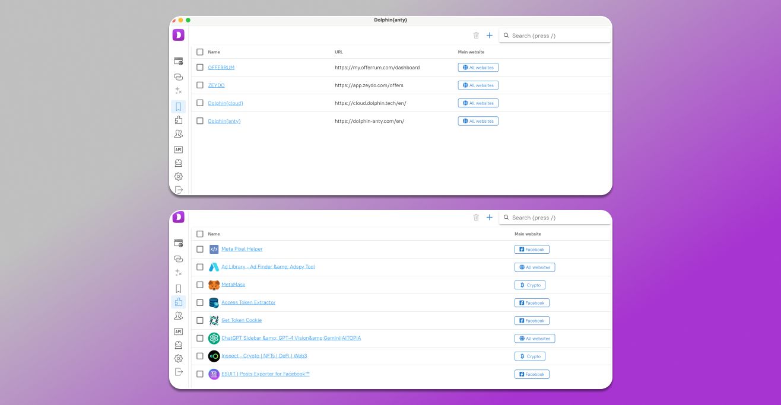Open browser profiles icon in extensions window sidebar
The width and height of the screenshot is (781, 405).
(178, 243)
